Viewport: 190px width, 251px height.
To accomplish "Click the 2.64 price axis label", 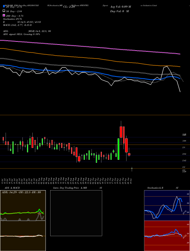I will pyautogui.click(x=184, y=154).
